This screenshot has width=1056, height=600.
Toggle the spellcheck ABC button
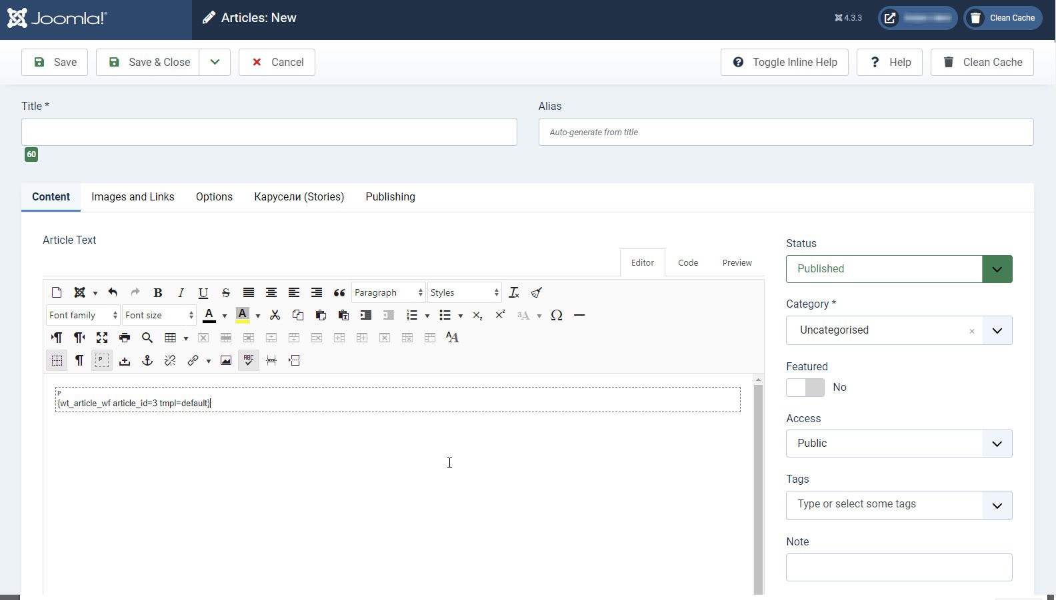pos(249,360)
